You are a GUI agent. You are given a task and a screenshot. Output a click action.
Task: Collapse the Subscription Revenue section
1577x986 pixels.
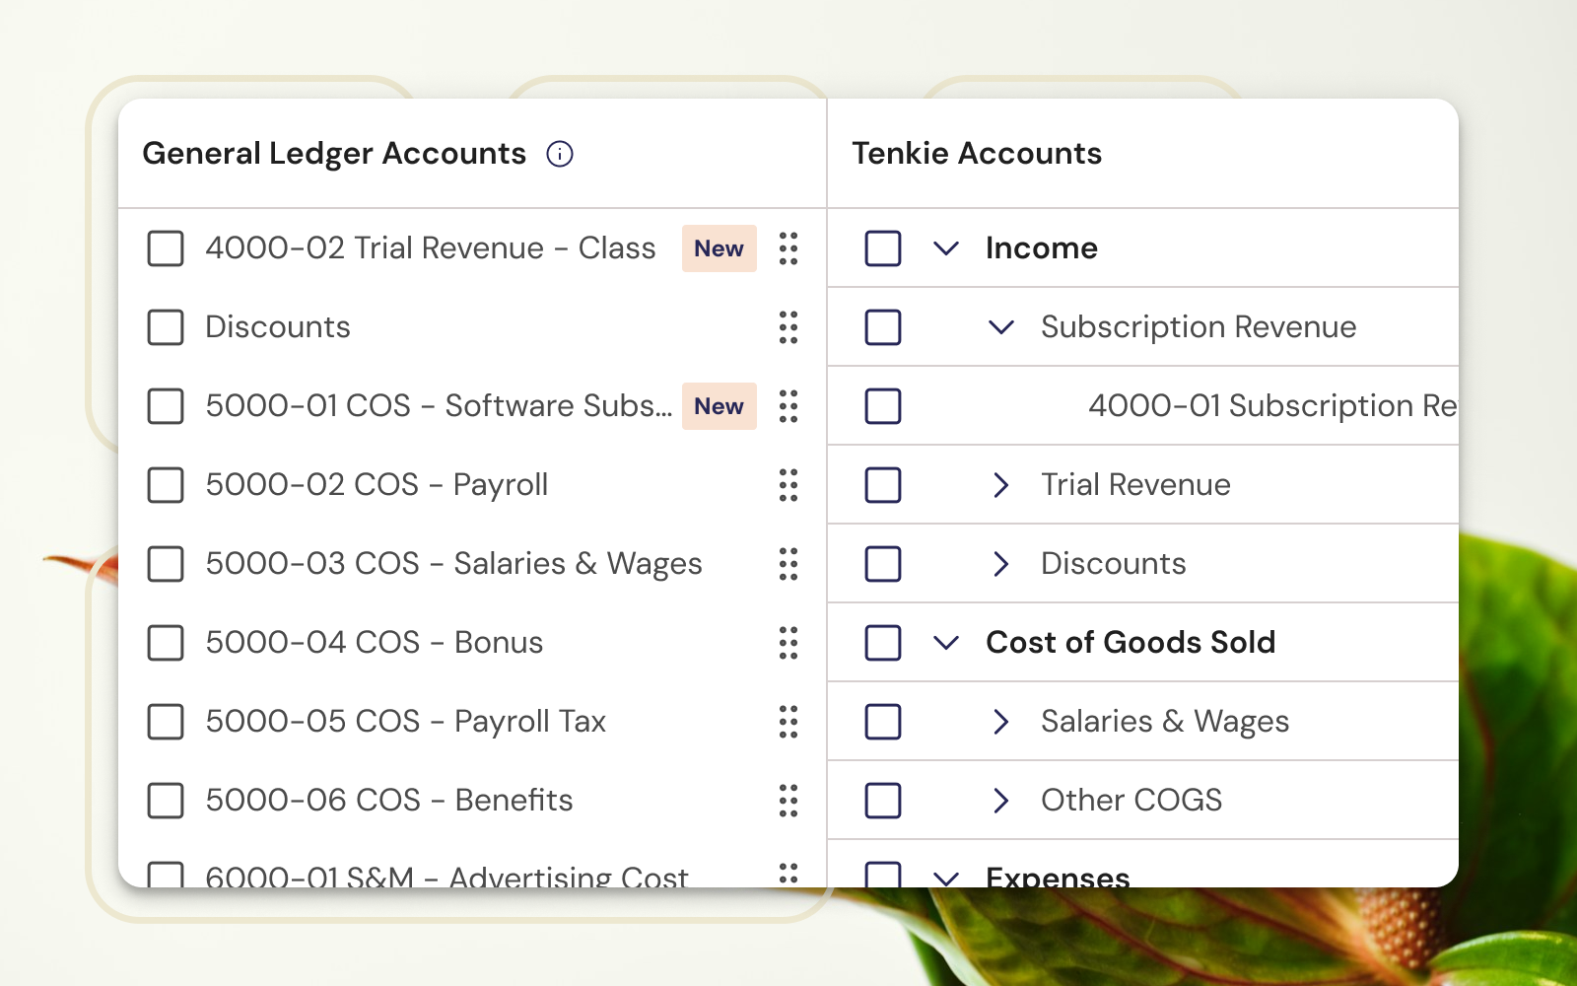pos(1000,327)
